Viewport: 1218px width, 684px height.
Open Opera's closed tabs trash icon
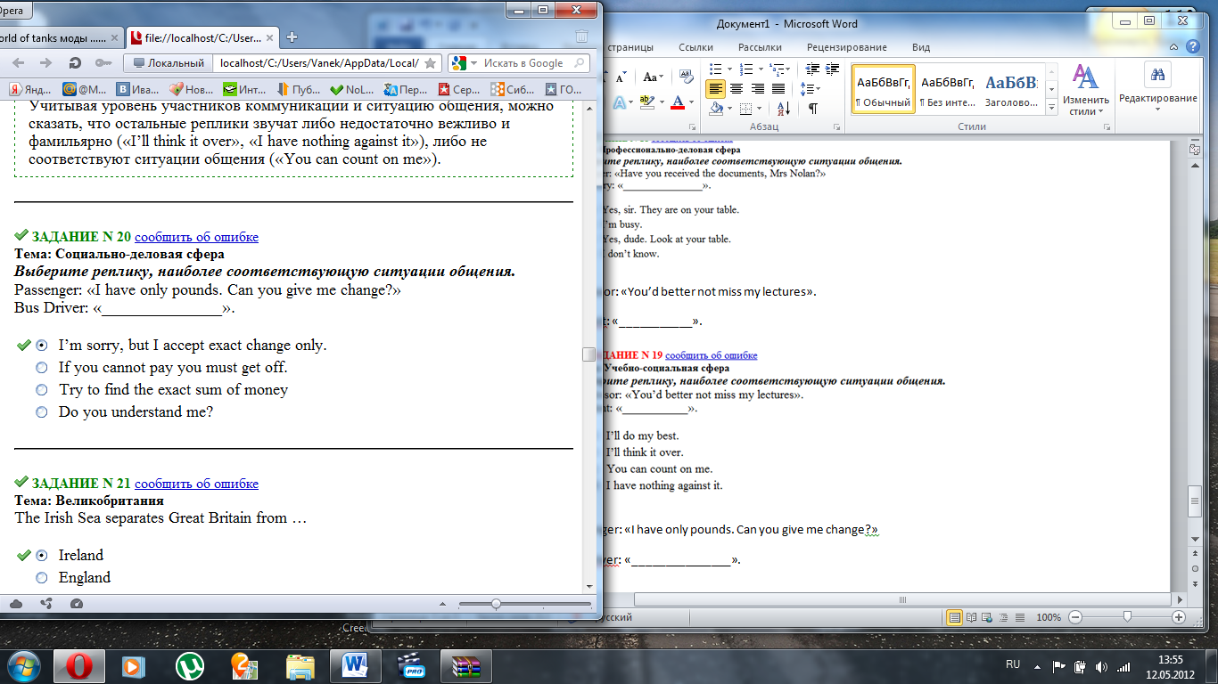tap(581, 37)
